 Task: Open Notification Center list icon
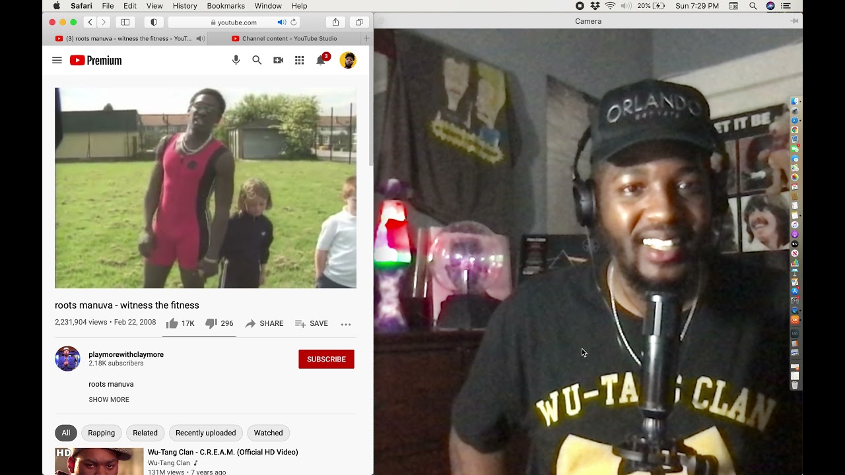point(786,6)
